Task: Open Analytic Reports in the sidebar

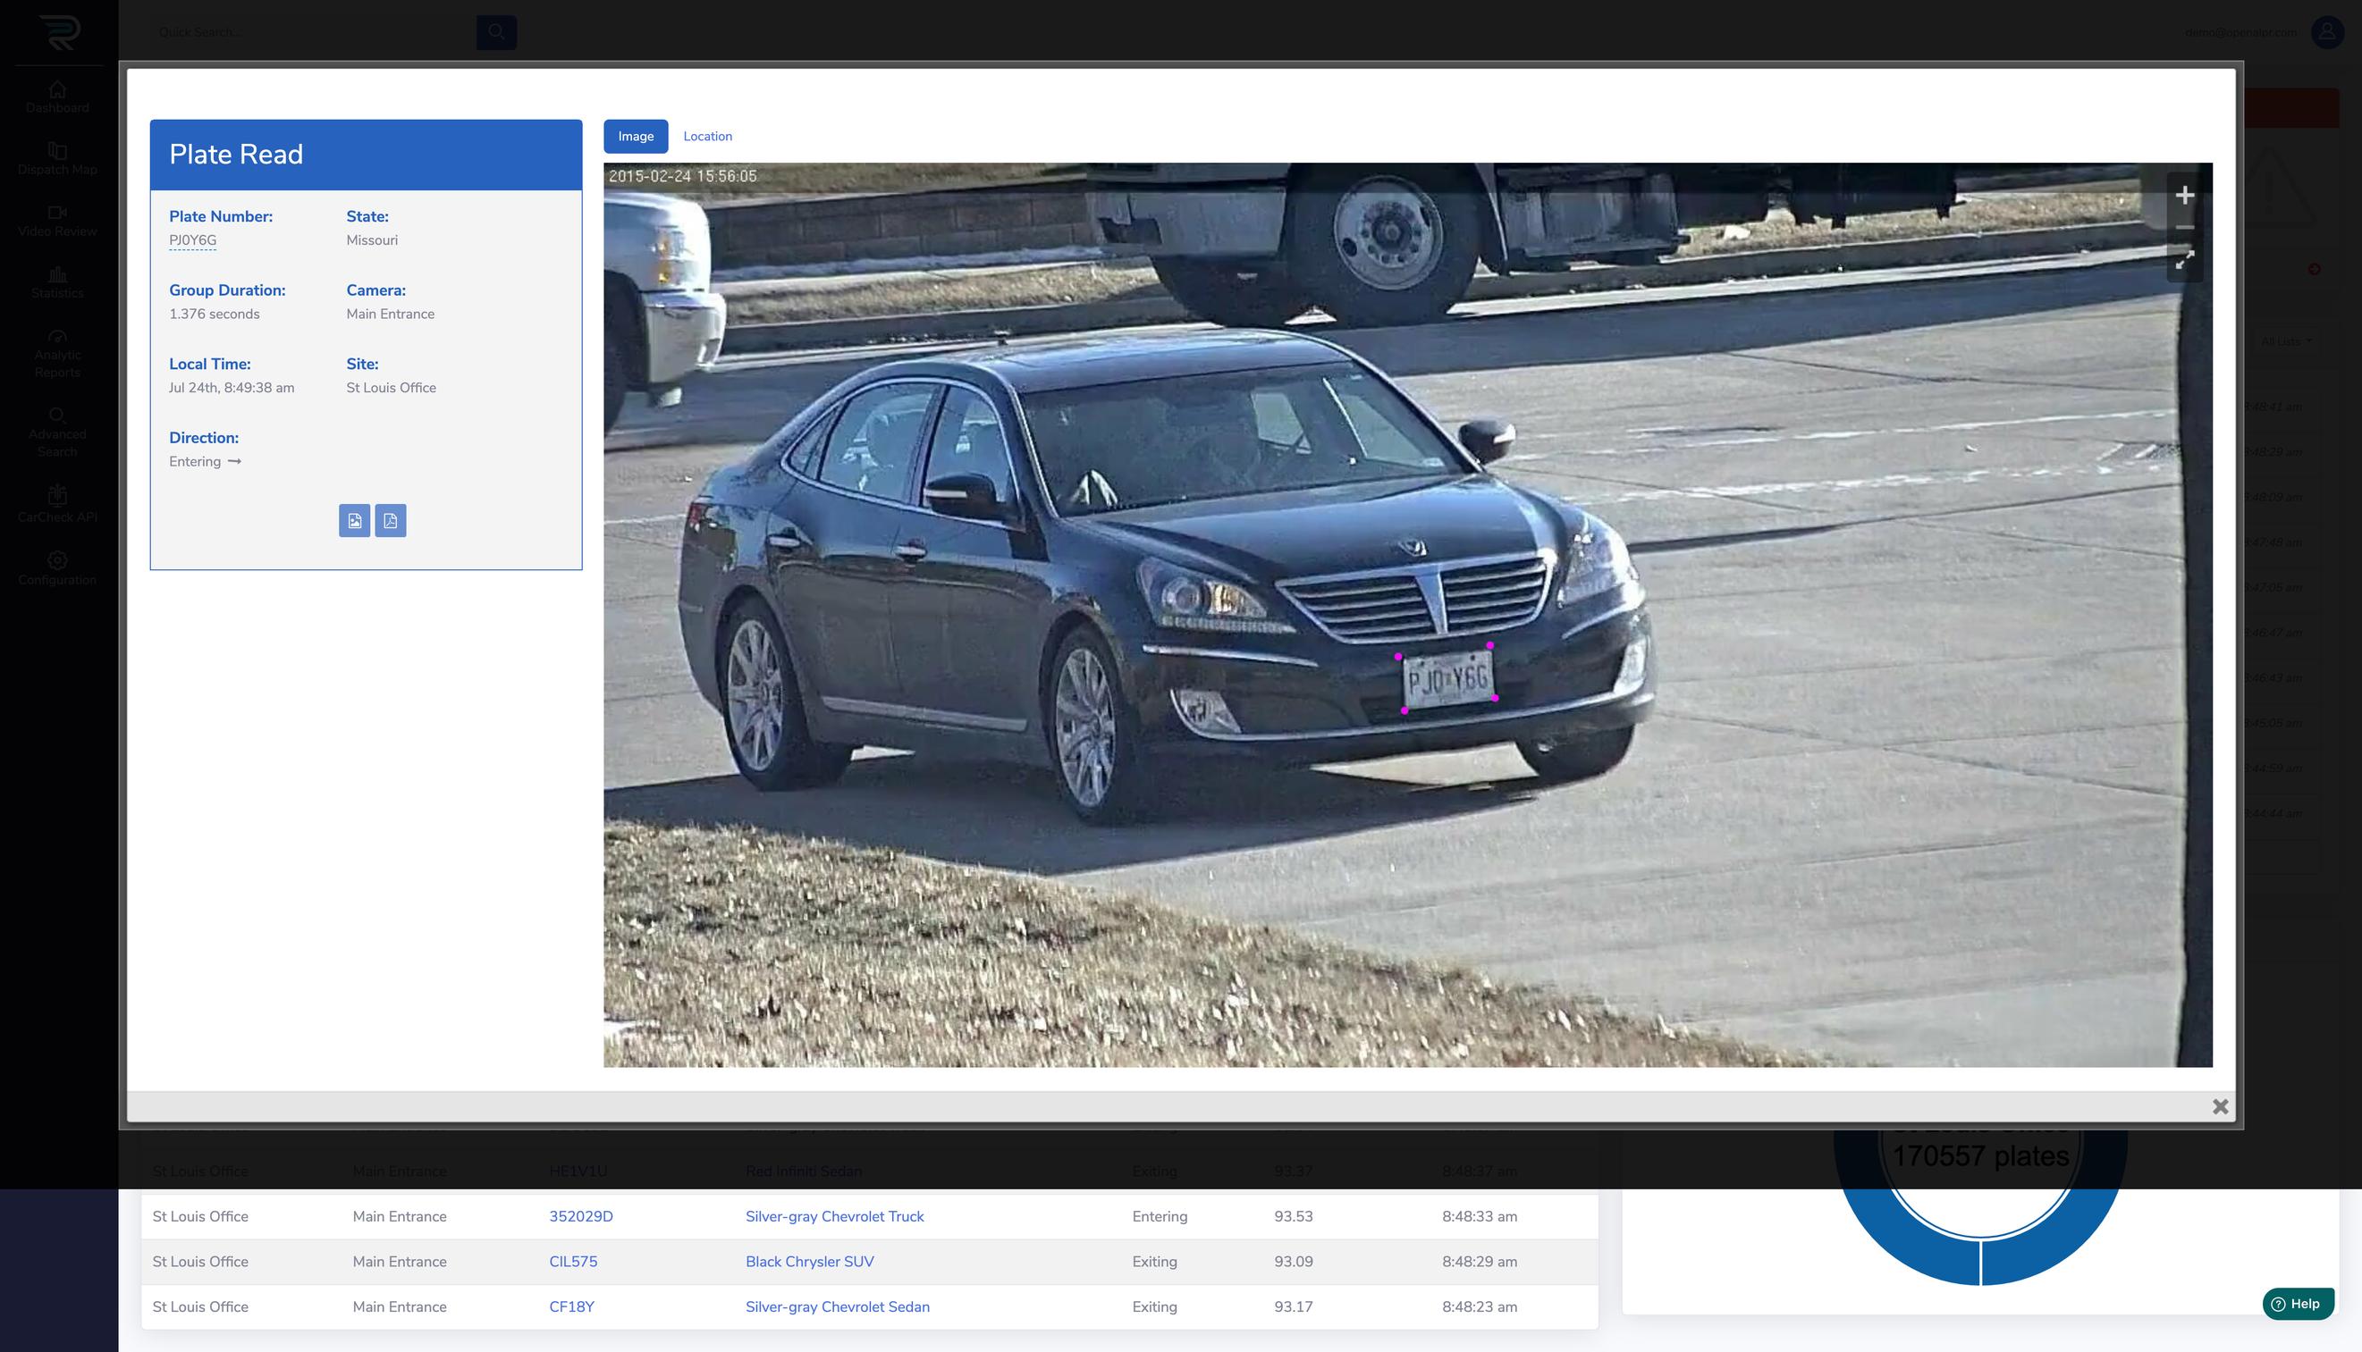Action: click(x=57, y=354)
